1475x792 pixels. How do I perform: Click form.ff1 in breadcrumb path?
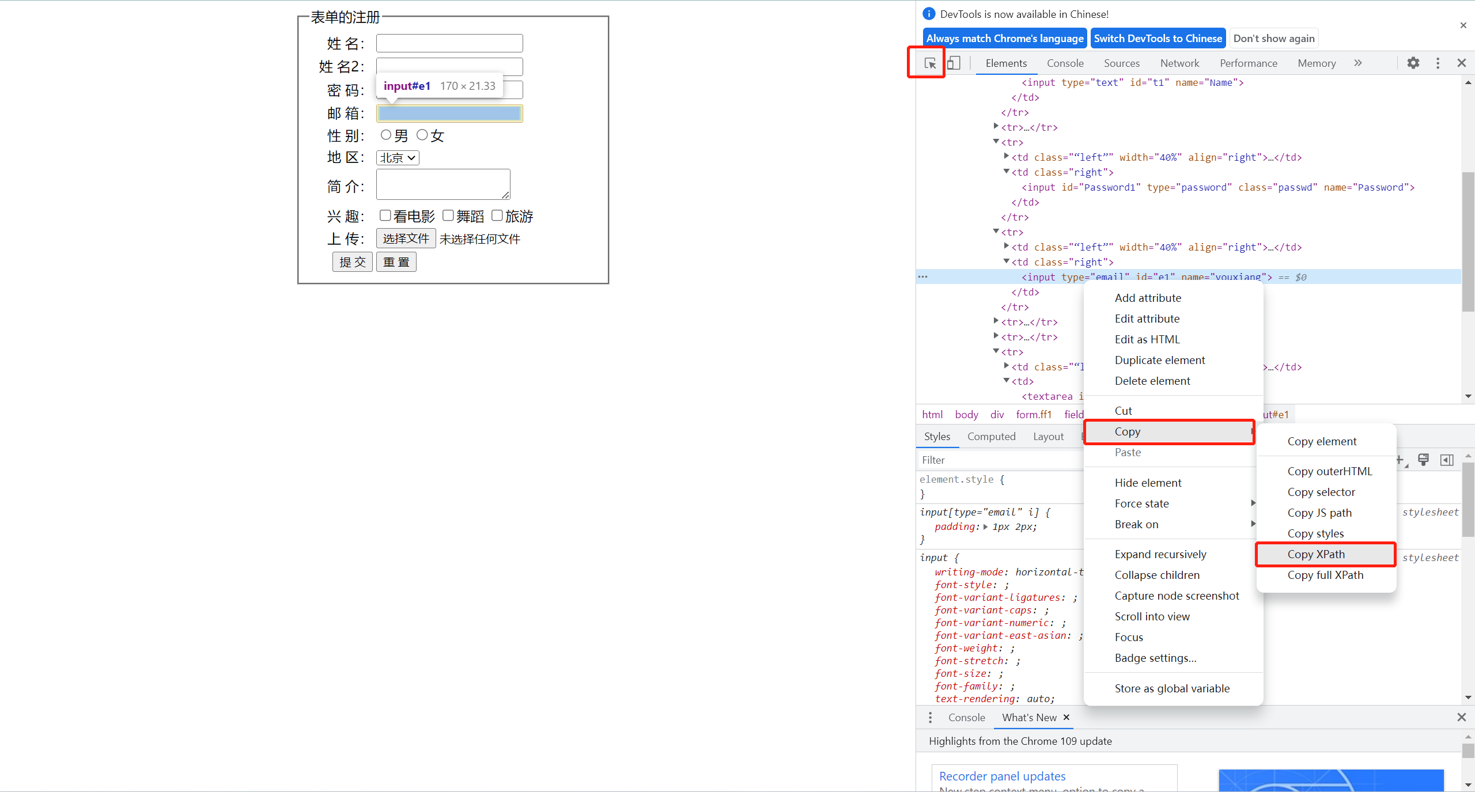coord(1034,414)
